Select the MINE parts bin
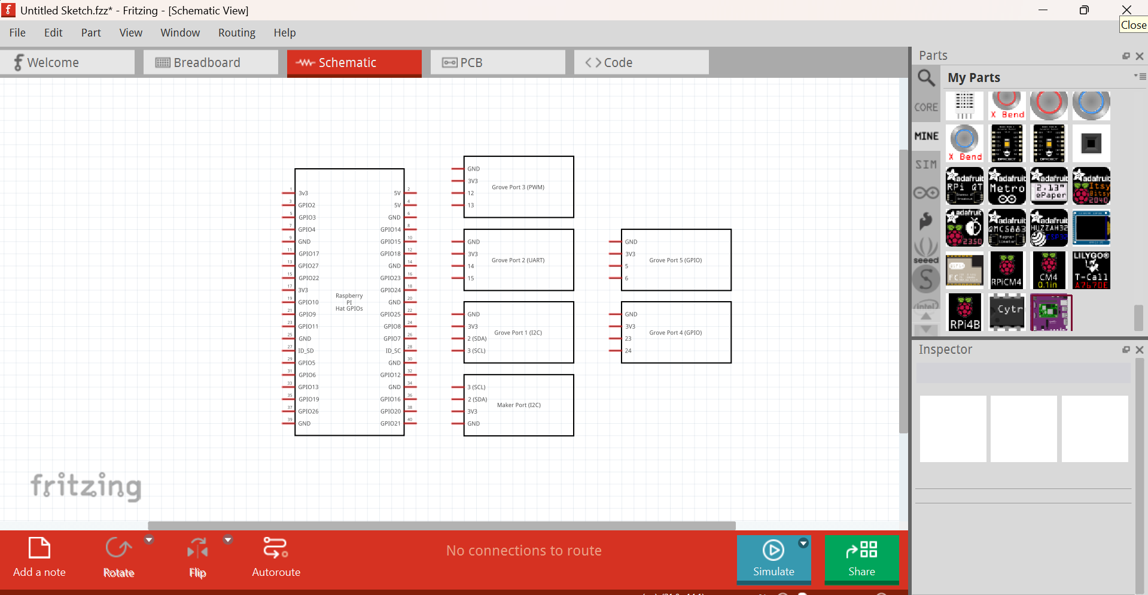 click(x=926, y=136)
